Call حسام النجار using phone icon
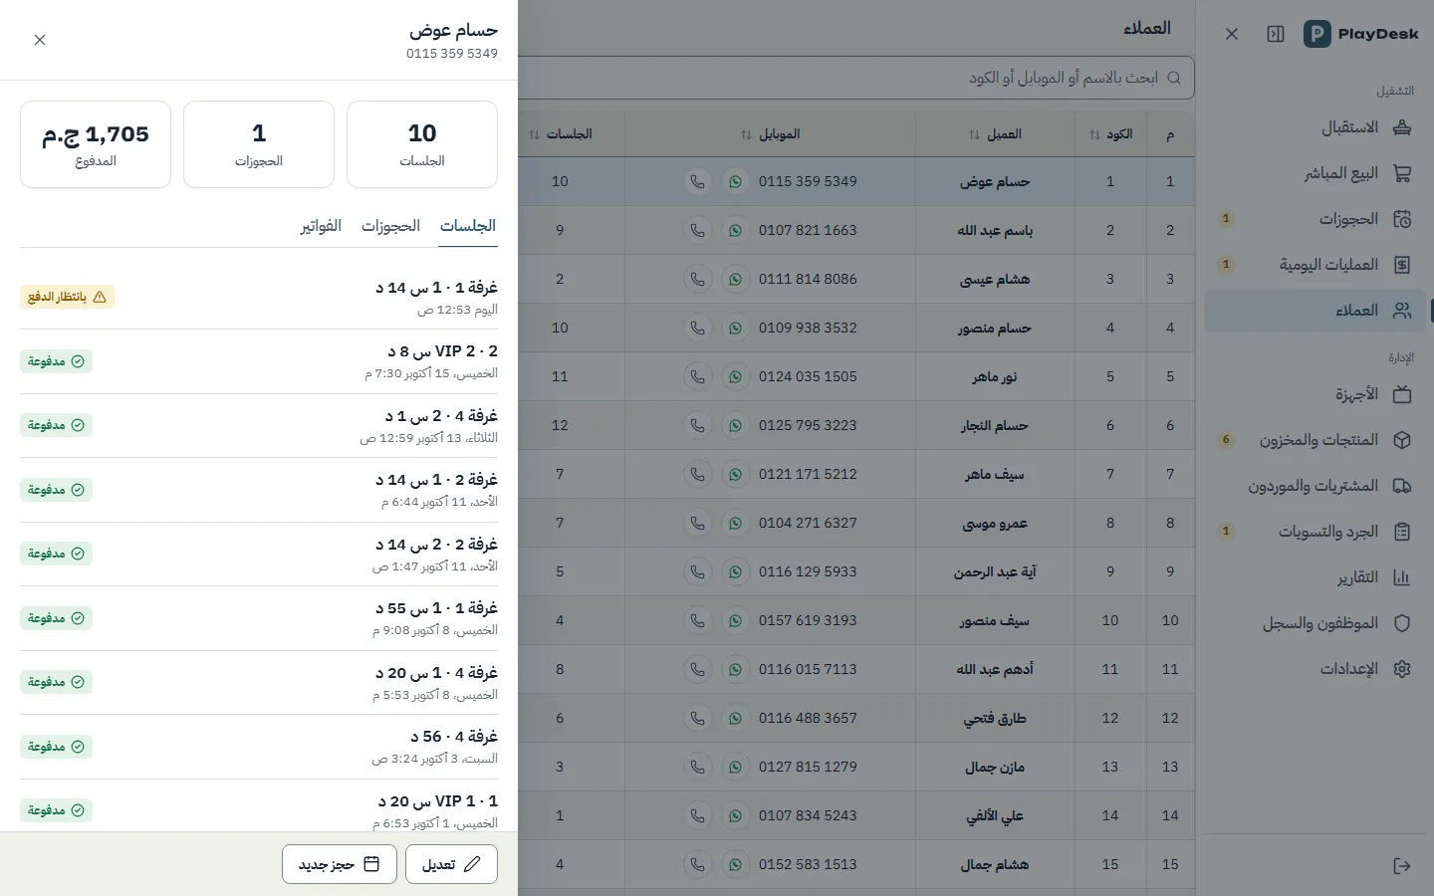The height and width of the screenshot is (896, 1434). (x=697, y=425)
